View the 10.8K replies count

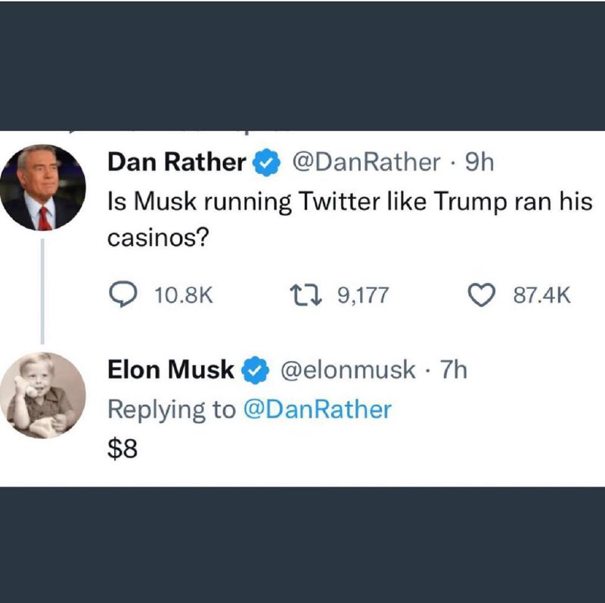pyautogui.click(x=184, y=296)
